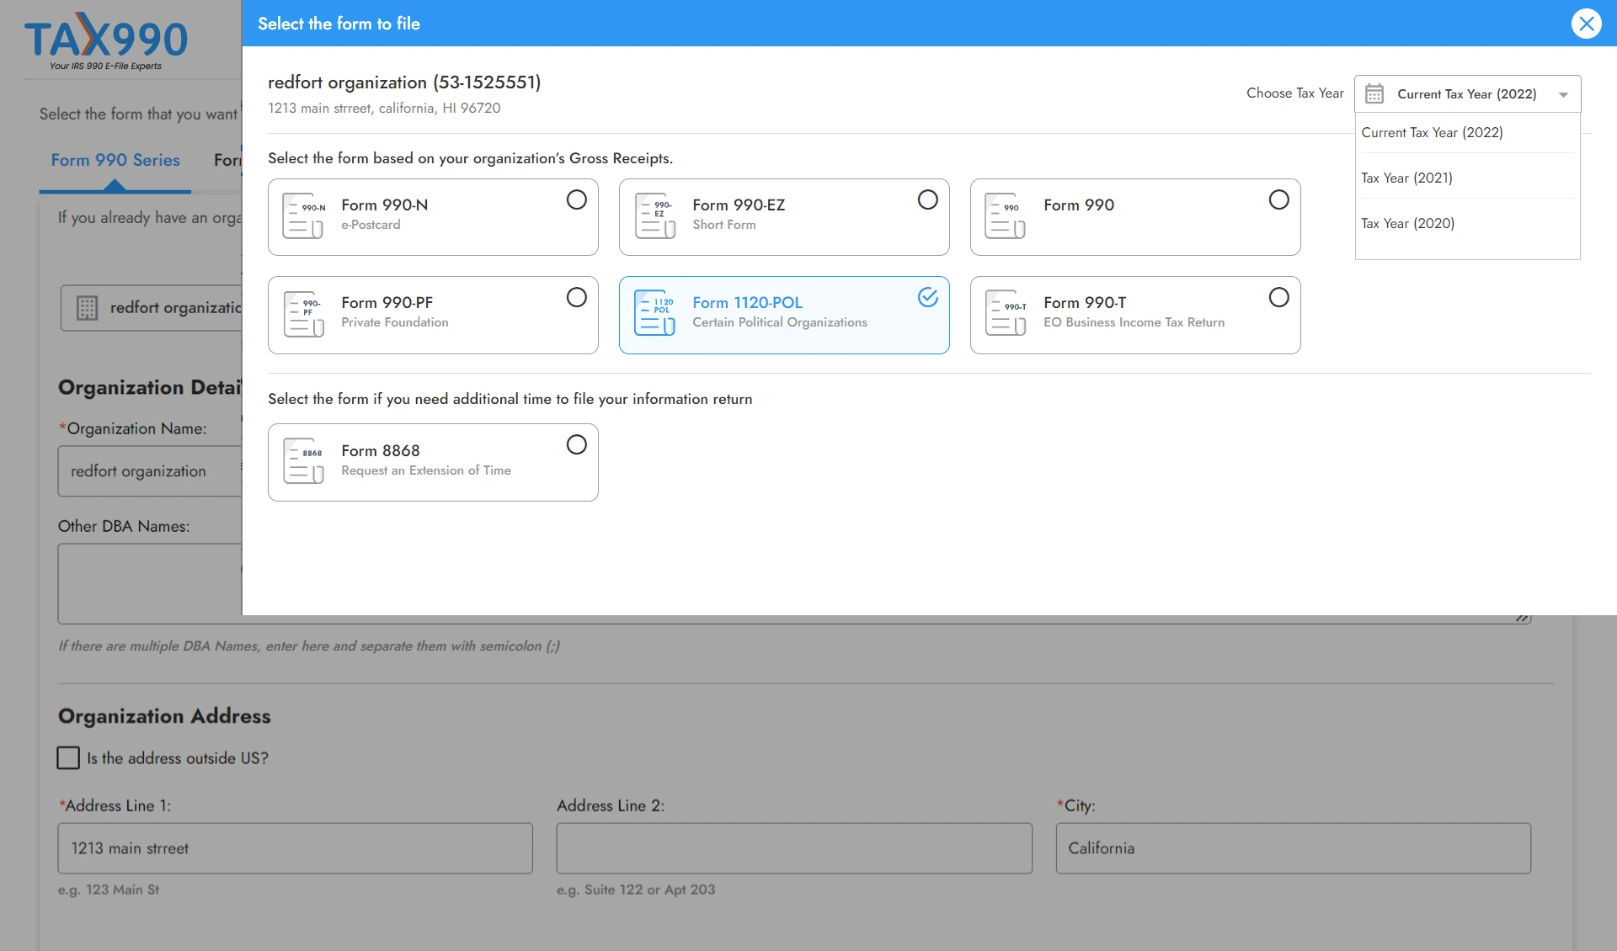This screenshot has height=951, width=1617.
Task: Click the Form 990 document icon
Action: [x=1006, y=216]
